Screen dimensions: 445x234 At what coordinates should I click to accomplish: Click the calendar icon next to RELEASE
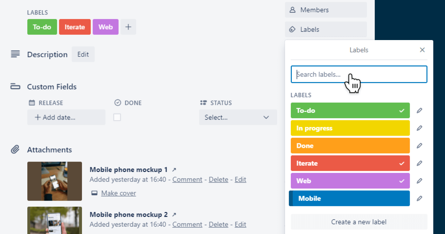point(31,102)
